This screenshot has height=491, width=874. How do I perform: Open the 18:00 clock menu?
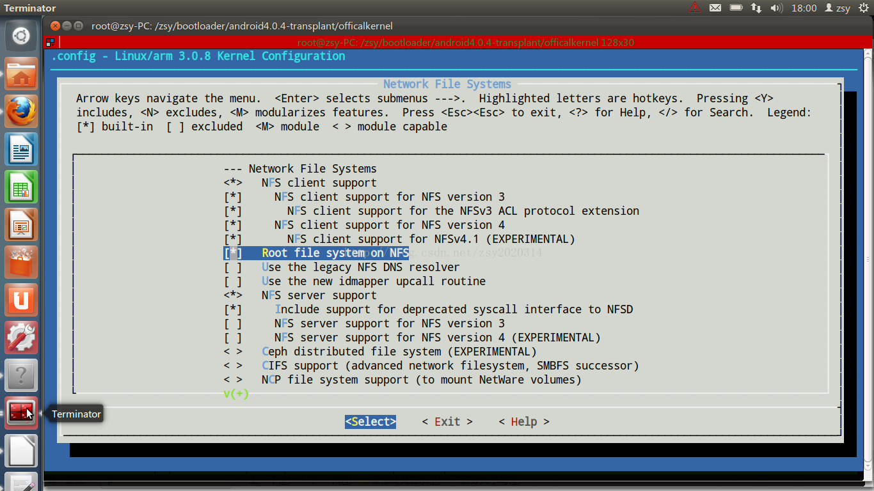[x=804, y=8]
